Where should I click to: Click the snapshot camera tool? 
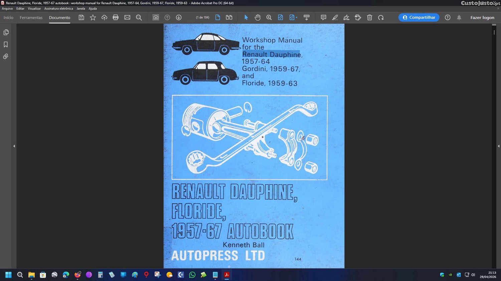[156, 18]
